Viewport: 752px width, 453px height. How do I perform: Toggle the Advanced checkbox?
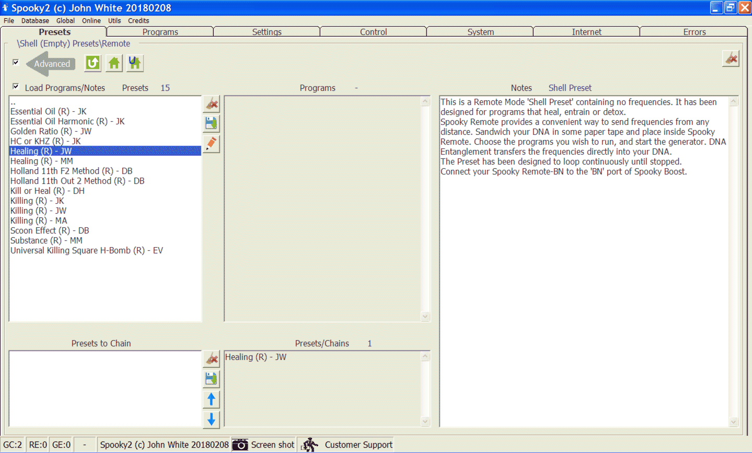pos(16,62)
